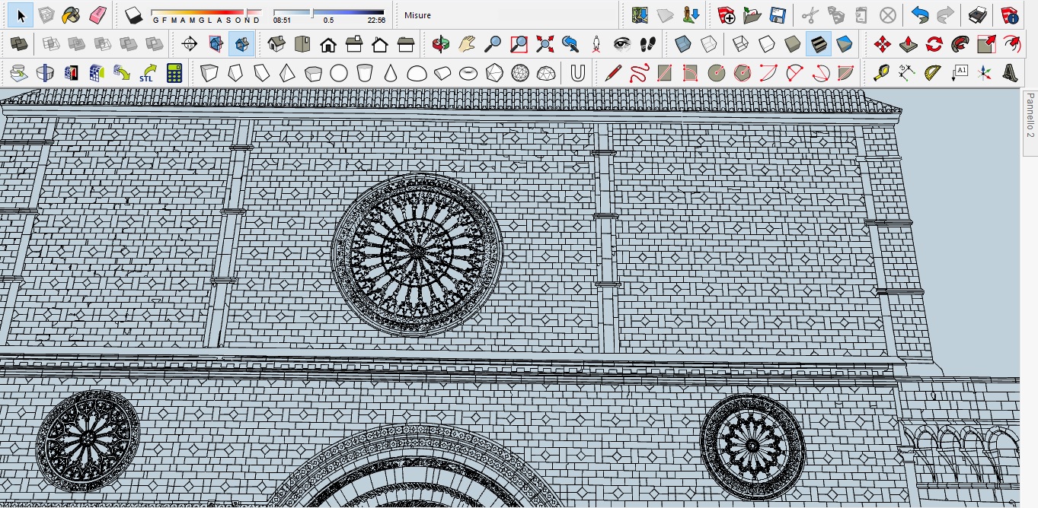Viewport: 1038px width, 508px height.
Task: Switch to Front view
Action: (329, 44)
